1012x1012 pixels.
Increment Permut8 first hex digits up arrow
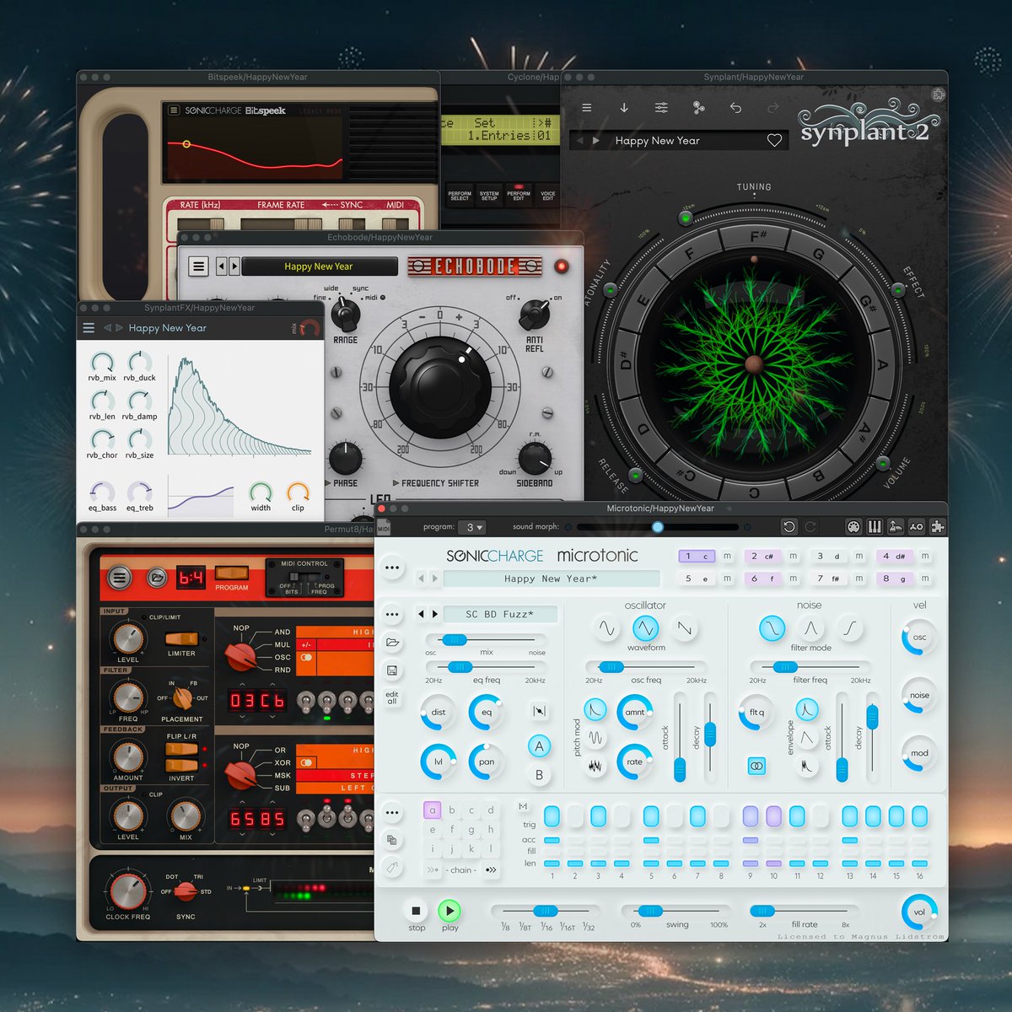241,684
